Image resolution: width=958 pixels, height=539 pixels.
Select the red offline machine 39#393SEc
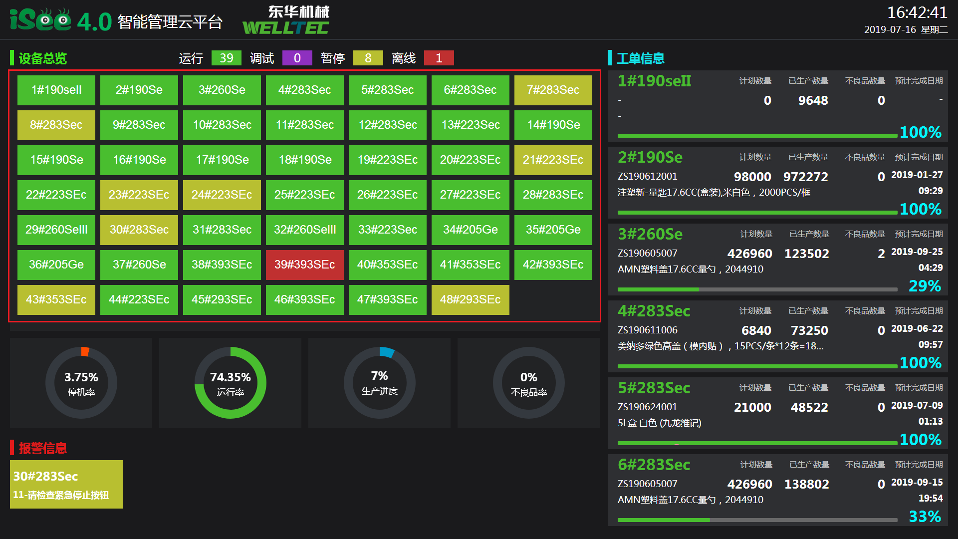tap(304, 265)
